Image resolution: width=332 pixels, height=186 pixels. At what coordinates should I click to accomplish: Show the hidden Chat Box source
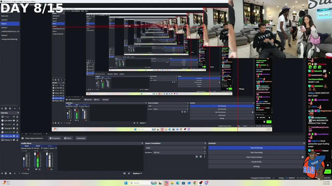pyautogui.click(x=14, y=125)
